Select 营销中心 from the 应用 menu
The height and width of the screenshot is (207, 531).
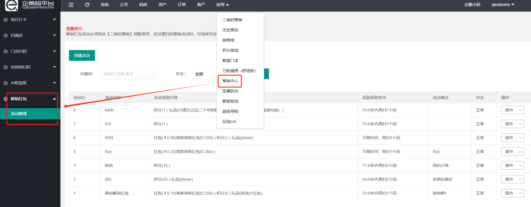(x=230, y=81)
